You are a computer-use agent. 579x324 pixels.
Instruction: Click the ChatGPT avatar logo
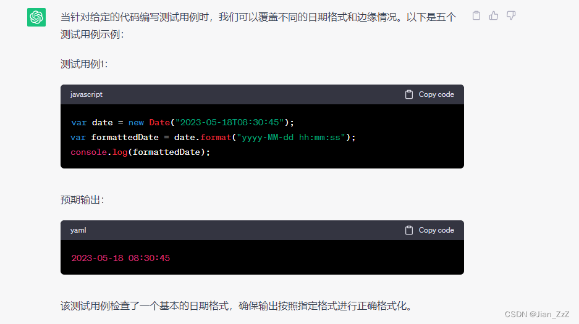coord(36,17)
